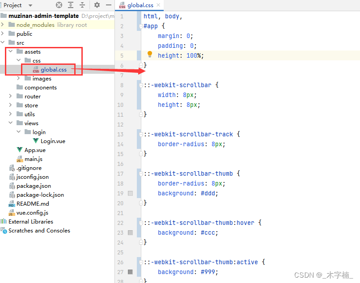Click fold end marker on line 24
Image resolution: width=360 pixels, height=283 pixels.
pyautogui.click(x=141, y=242)
